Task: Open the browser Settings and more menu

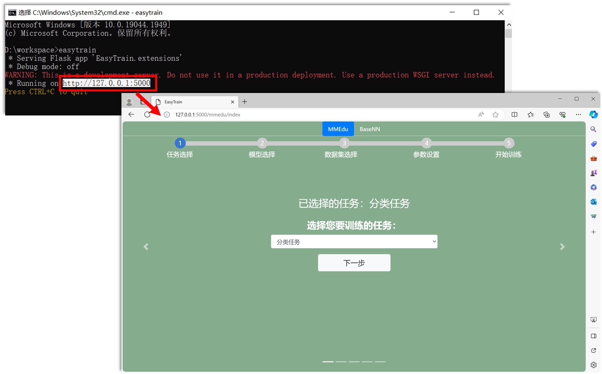Action: coord(578,115)
